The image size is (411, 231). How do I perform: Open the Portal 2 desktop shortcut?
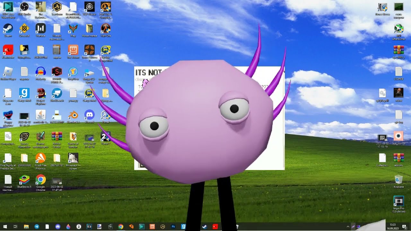pos(106,138)
